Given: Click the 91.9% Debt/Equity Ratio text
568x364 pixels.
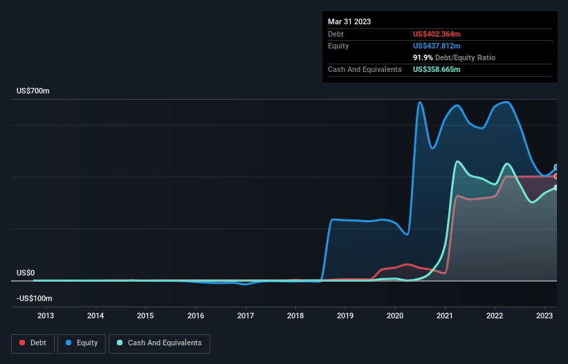Looking at the screenshot, I should click(454, 57).
